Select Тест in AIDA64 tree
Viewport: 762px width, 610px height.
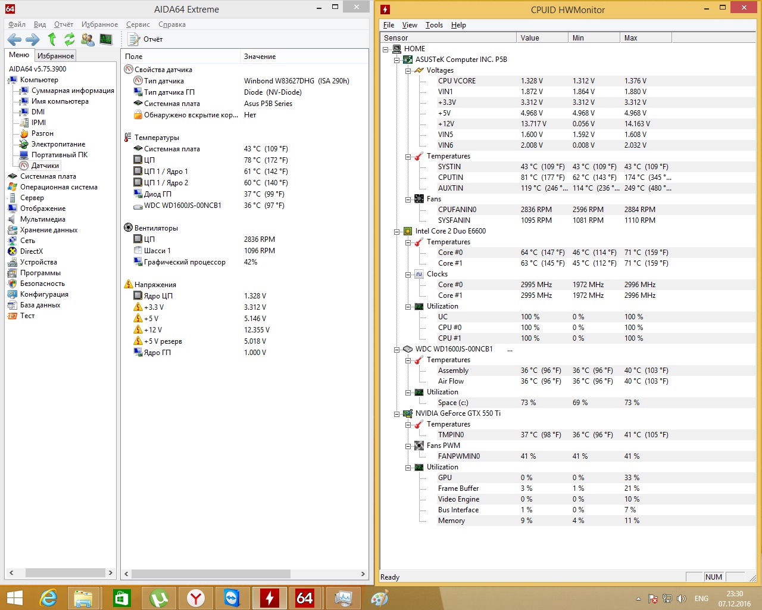point(27,316)
